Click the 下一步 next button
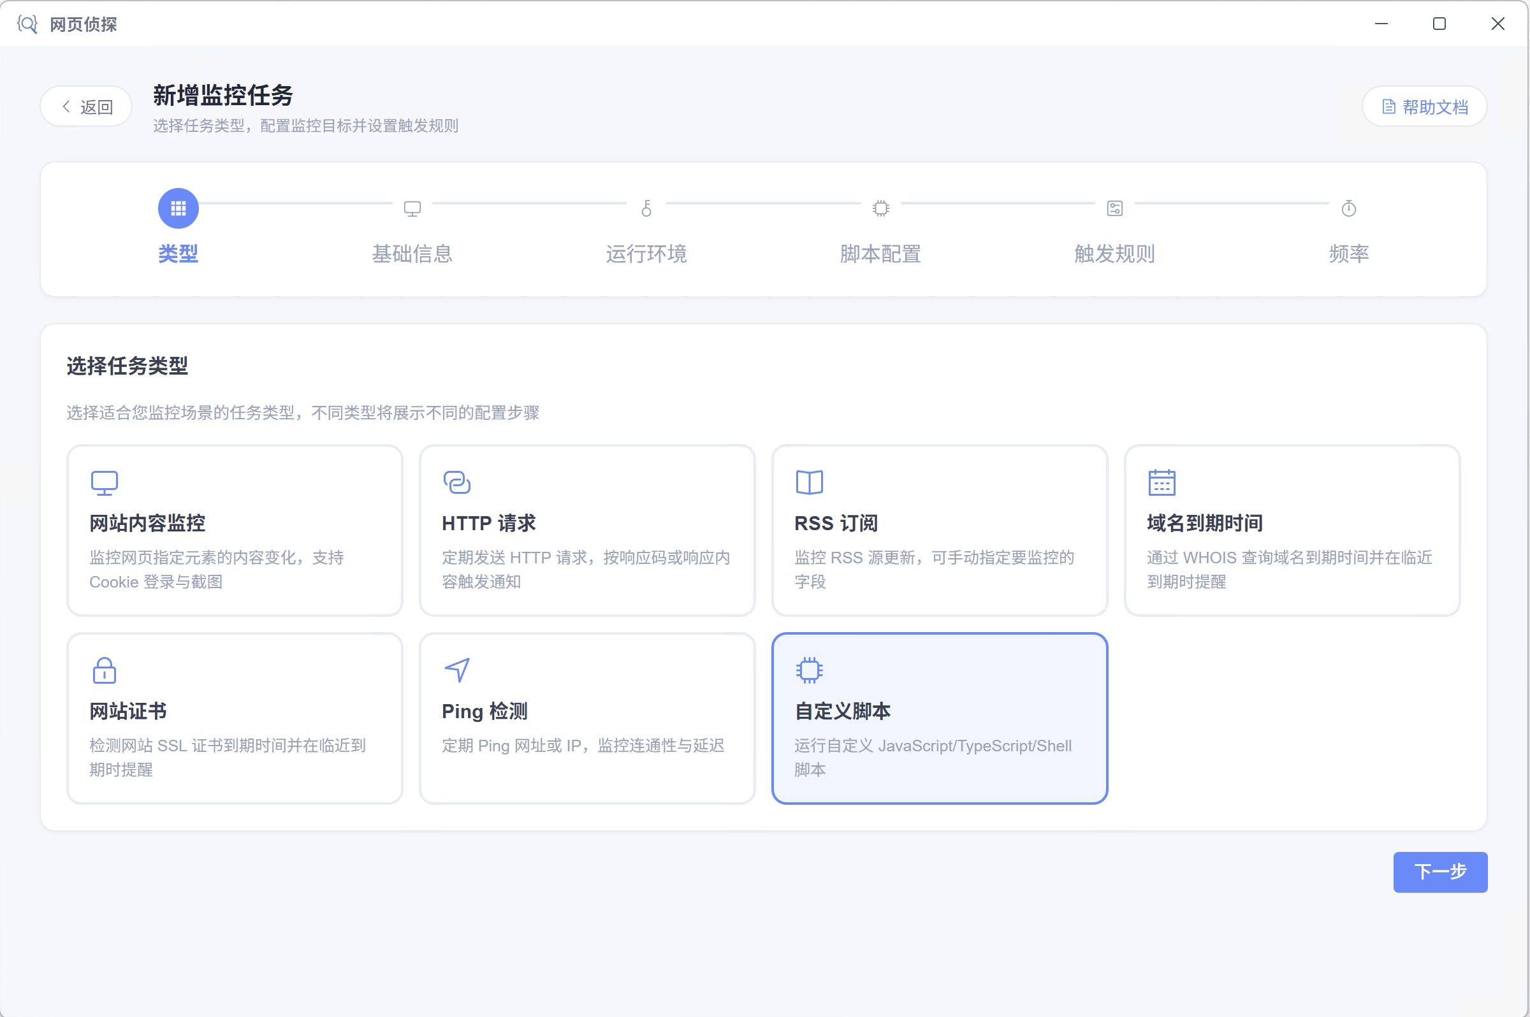1530x1017 pixels. pyautogui.click(x=1440, y=872)
